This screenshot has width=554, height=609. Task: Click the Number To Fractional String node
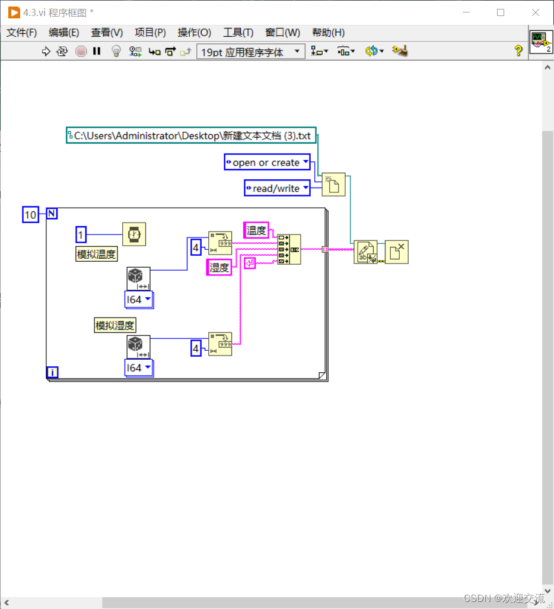click(220, 243)
